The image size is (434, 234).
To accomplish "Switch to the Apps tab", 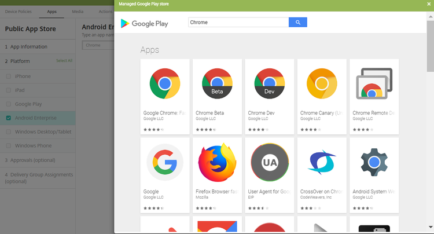I will click(x=52, y=12).
